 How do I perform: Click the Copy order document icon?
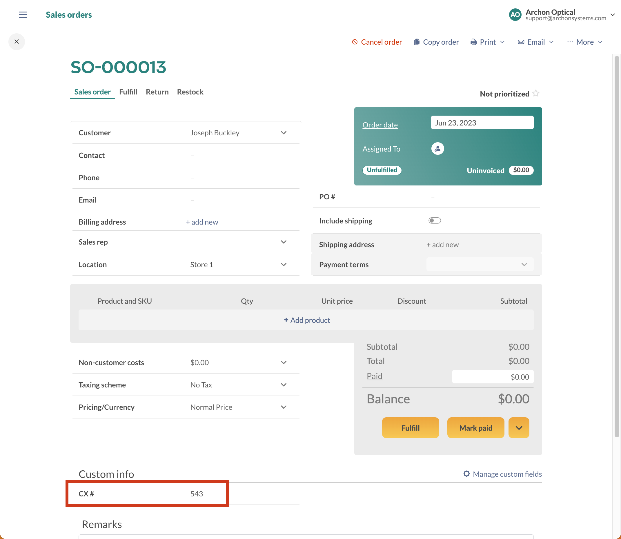point(417,42)
